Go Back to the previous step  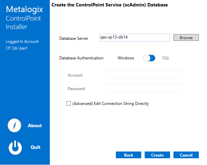(x=128, y=155)
